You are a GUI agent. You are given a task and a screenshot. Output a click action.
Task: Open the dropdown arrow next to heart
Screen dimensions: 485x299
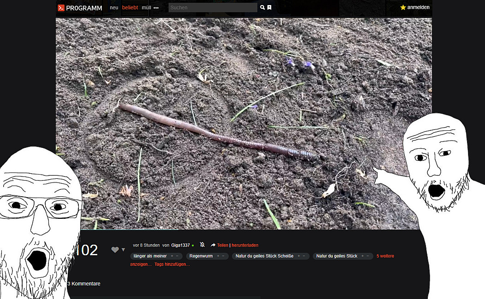[x=123, y=250]
